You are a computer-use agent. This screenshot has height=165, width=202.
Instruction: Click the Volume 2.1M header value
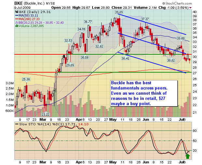145,8
